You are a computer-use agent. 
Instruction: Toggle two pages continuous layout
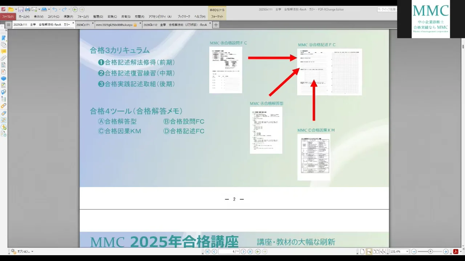[x=383, y=252]
